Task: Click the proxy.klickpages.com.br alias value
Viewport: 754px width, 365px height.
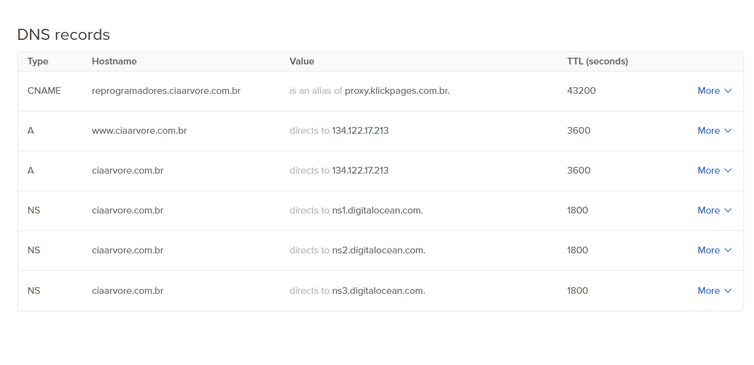Action: pyautogui.click(x=397, y=91)
